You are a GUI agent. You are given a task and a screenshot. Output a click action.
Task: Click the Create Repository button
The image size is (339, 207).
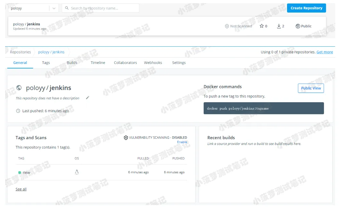306,8
